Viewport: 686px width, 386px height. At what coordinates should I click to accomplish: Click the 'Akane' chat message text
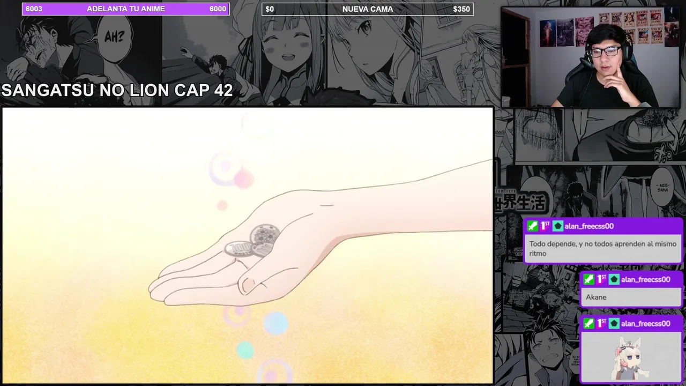596,297
